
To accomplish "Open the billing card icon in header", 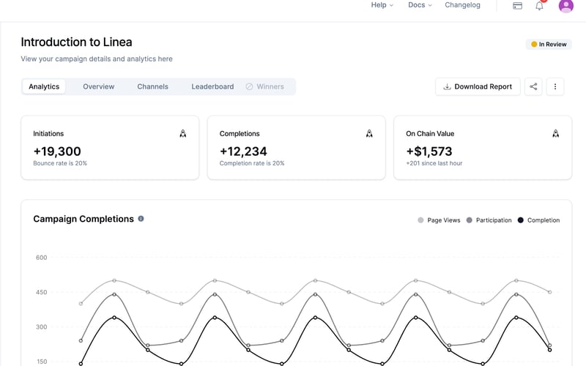I will point(517,6).
